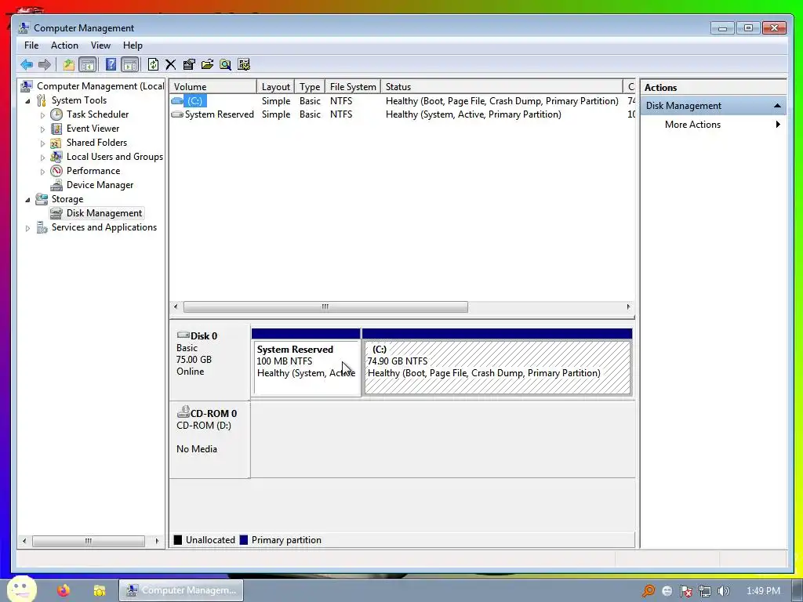Select the Event Viewer icon
Viewport: 803px width, 602px height.
pyautogui.click(x=56, y=129)
